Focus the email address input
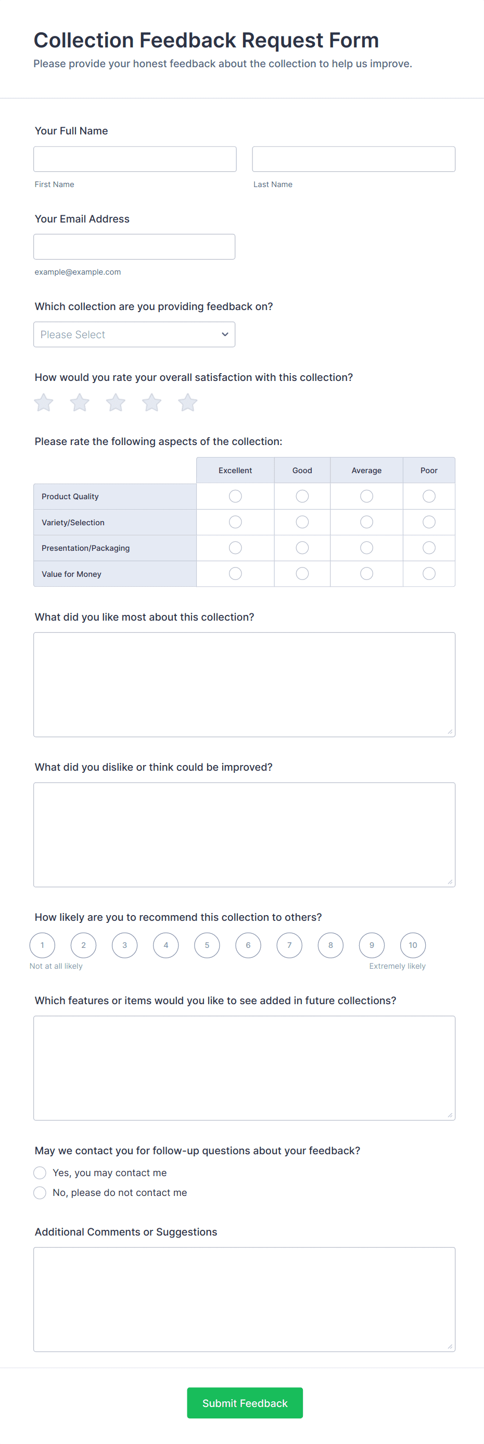The height and width of the screenshot is (1444, 484). [x=134, y=246]
